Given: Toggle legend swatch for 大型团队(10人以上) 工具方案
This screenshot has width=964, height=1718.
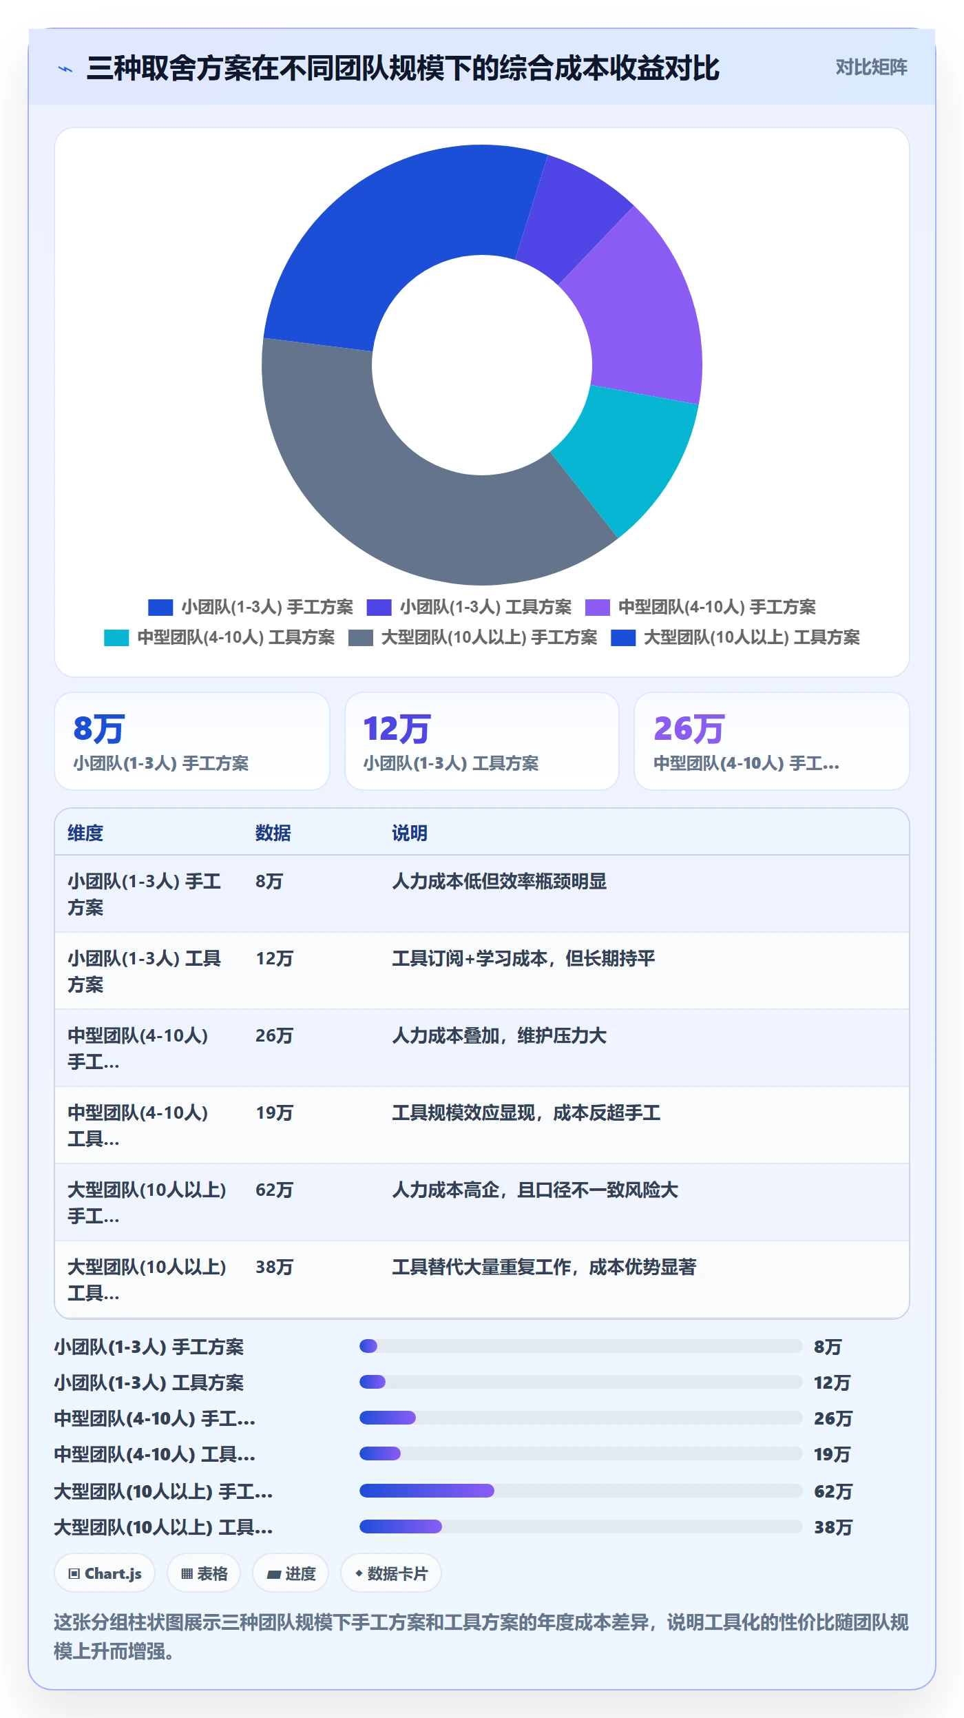Looking at the screenshot, I should (623, 637).
